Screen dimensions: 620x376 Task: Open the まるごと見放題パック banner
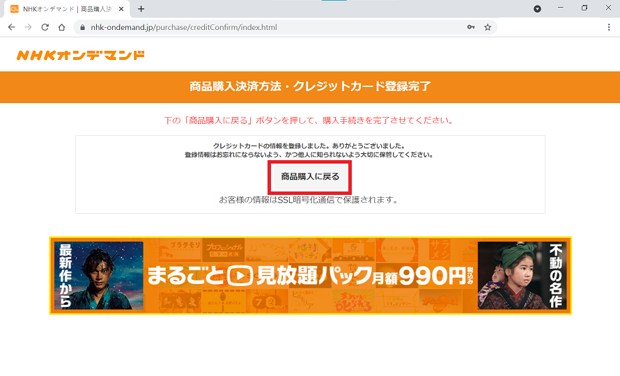pyautogui.click(x=311, y=276)
